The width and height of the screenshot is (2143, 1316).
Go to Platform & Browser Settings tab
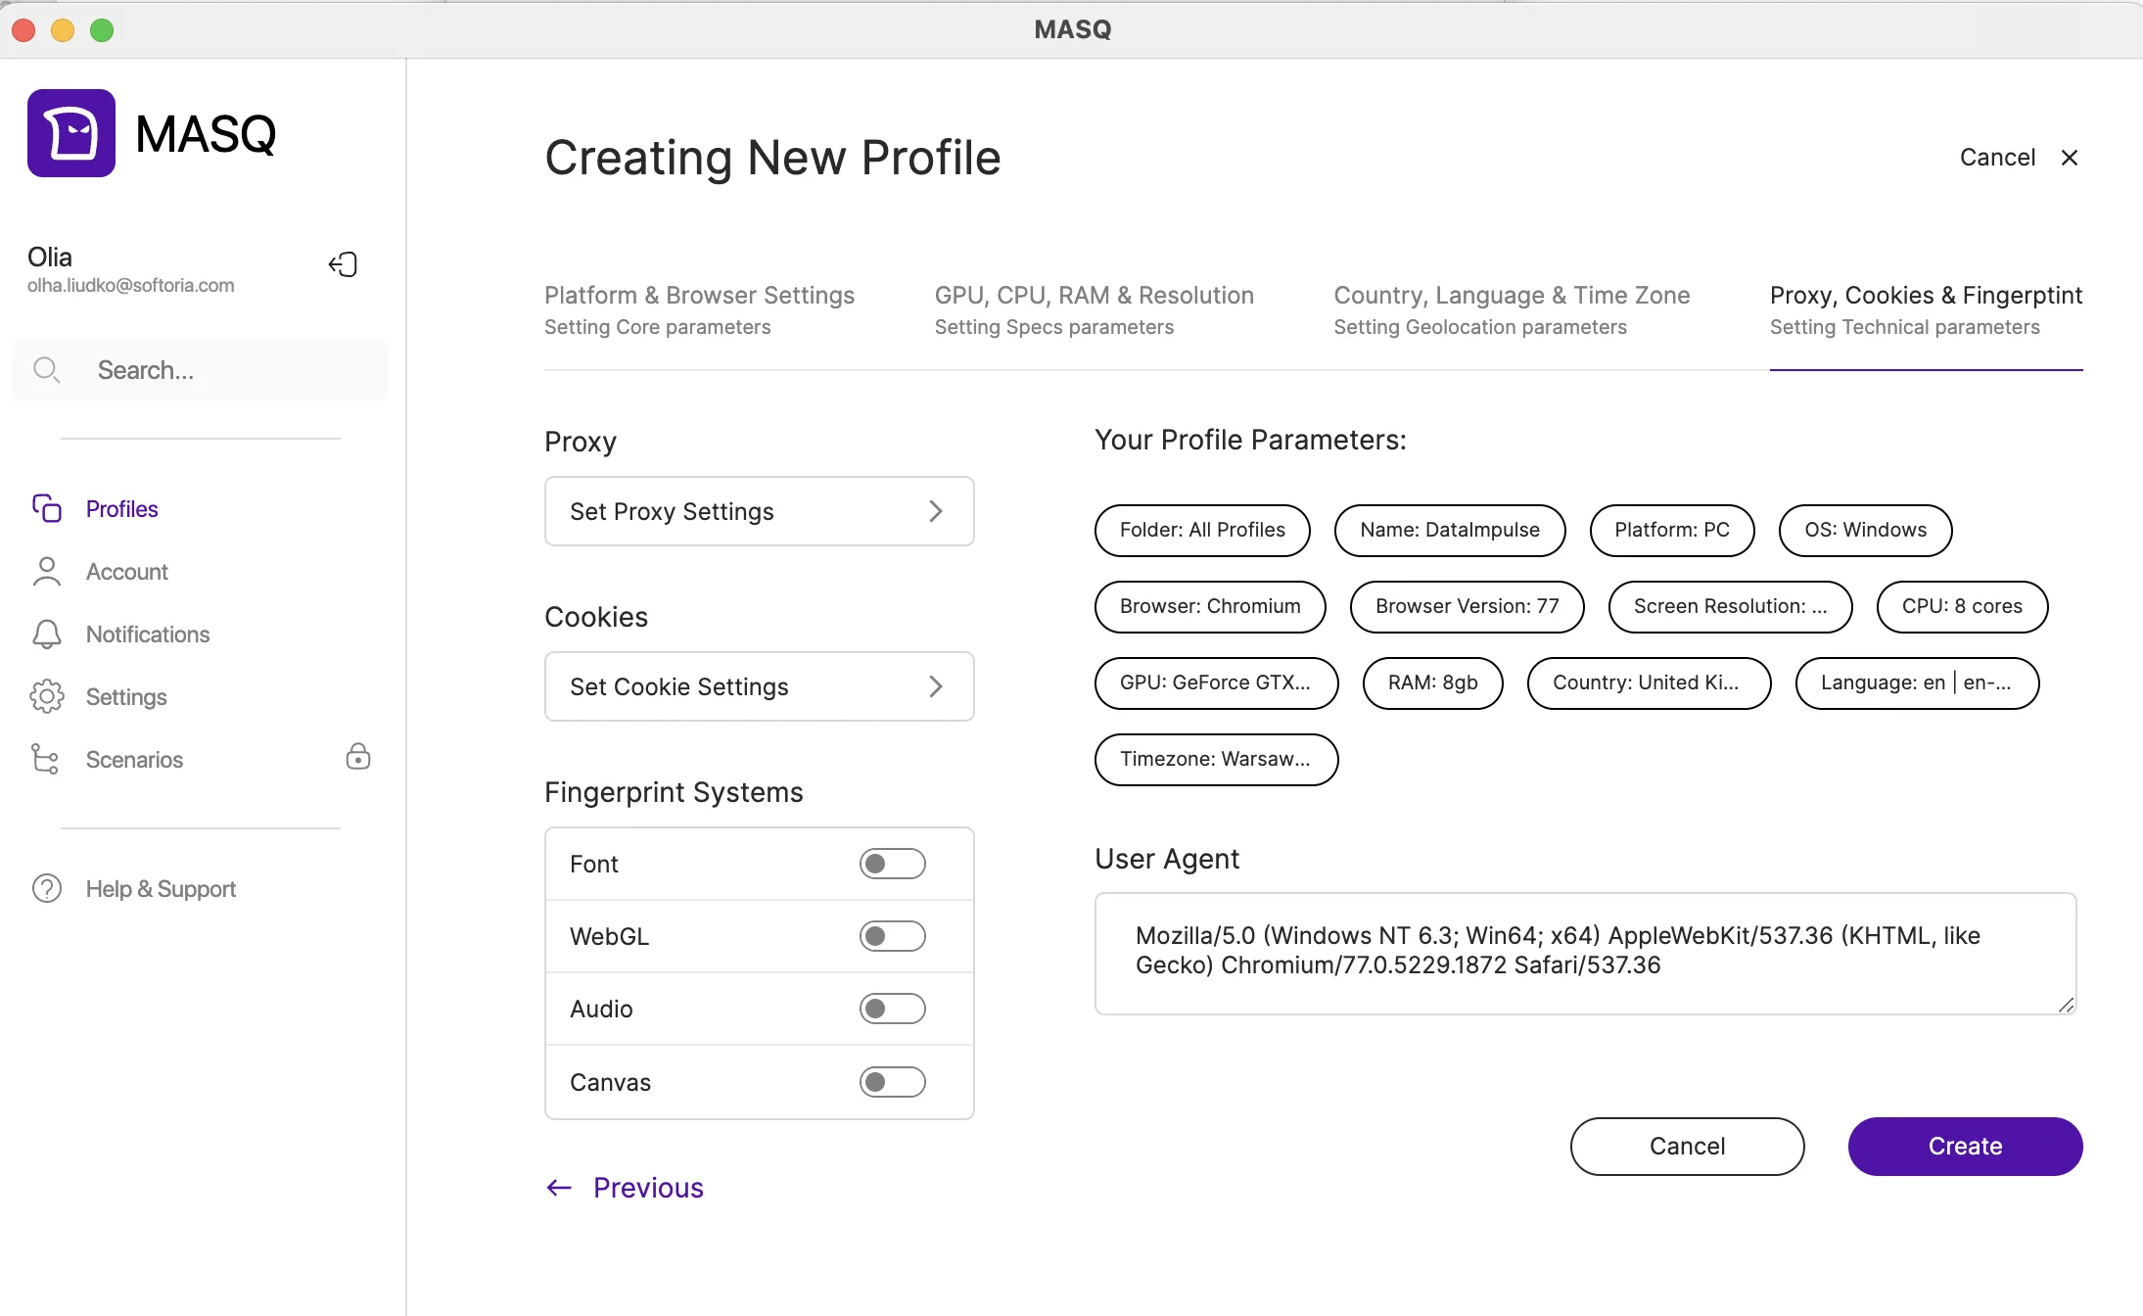[x=699, y=310]
